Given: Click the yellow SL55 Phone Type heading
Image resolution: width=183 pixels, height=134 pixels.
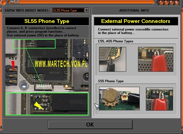Looking at the screenshot, I should pos(47,21).
